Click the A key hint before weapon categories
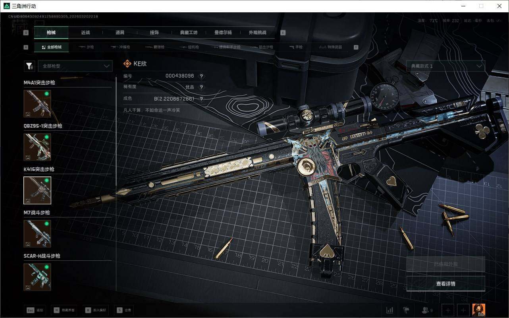This screenshot has width=509, height=318. [x=26, y=47]
